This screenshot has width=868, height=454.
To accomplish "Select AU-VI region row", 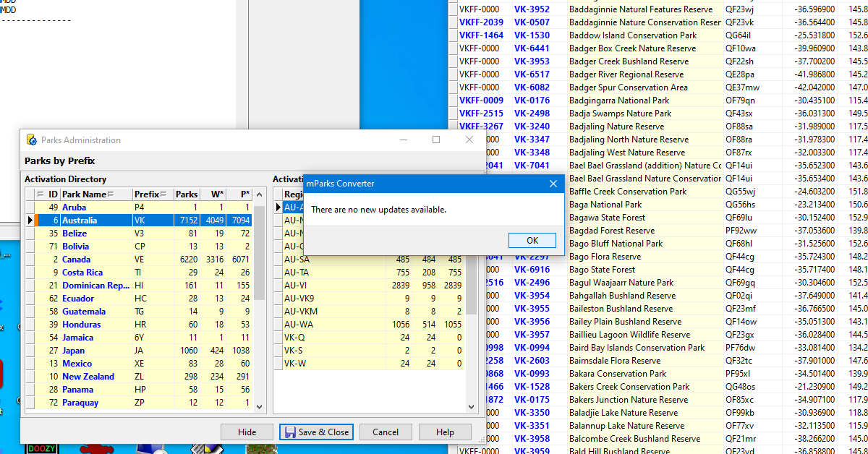I will [369, 286].
